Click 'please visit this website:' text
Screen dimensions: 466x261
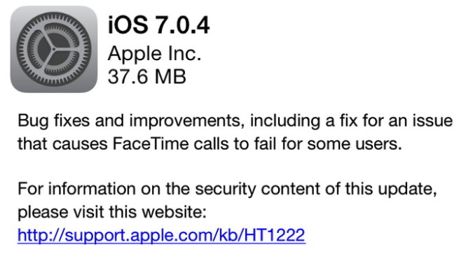tap(112, 213)
